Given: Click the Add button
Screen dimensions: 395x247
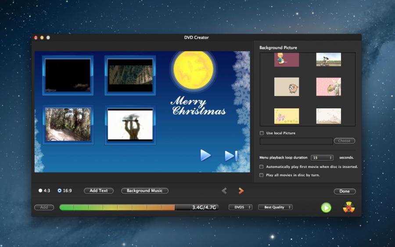Looking at the screenshot, I should 44,208.
